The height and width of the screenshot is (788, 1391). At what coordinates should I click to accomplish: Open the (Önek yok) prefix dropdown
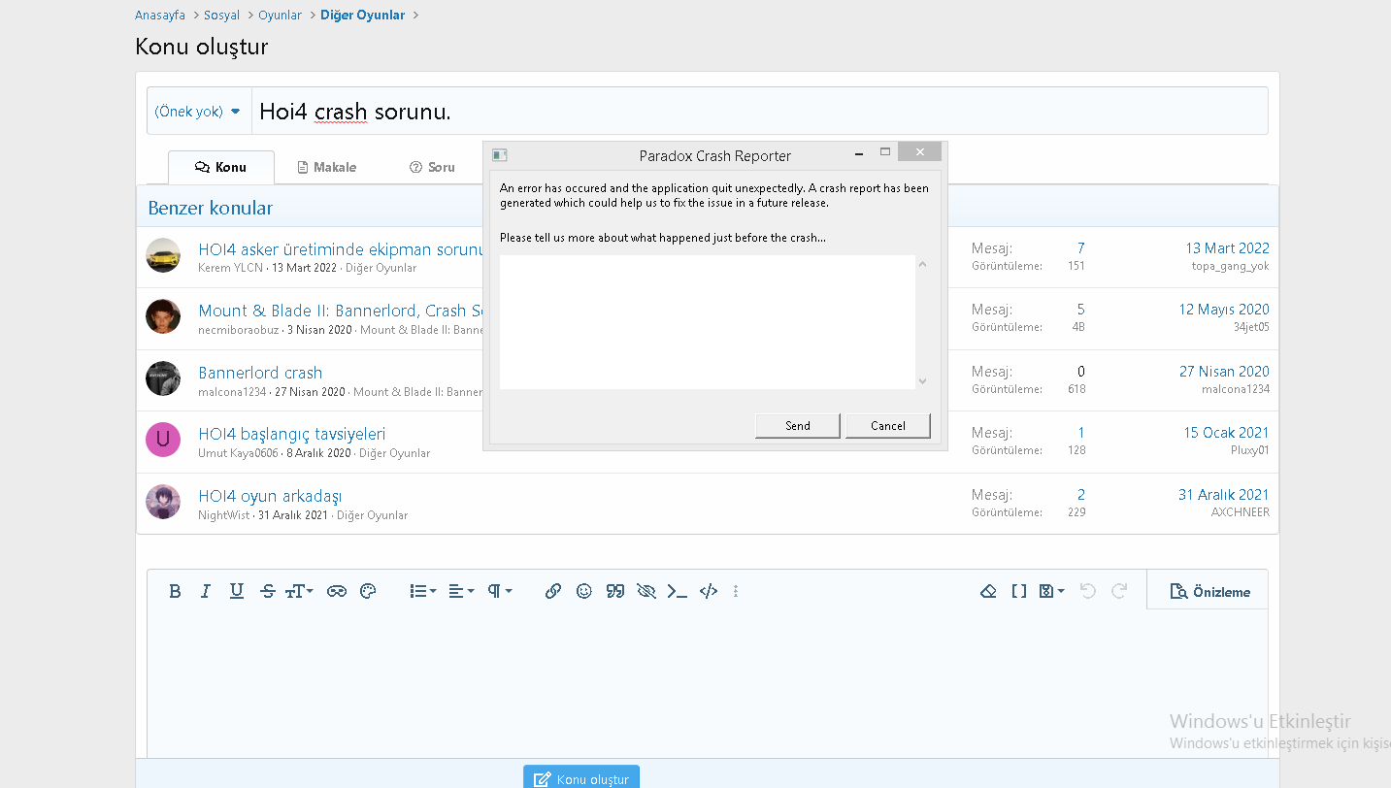(x=198, y=112)
